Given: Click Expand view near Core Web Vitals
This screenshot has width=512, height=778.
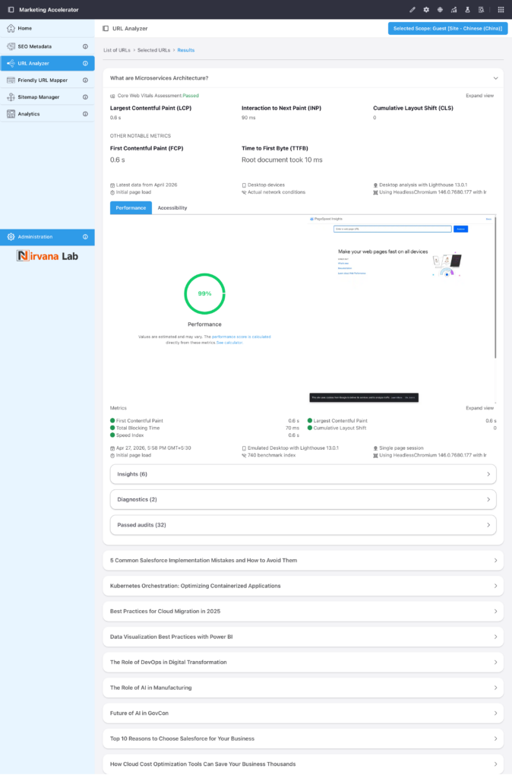Looking at the screenshot, I should tap(479, 96).
